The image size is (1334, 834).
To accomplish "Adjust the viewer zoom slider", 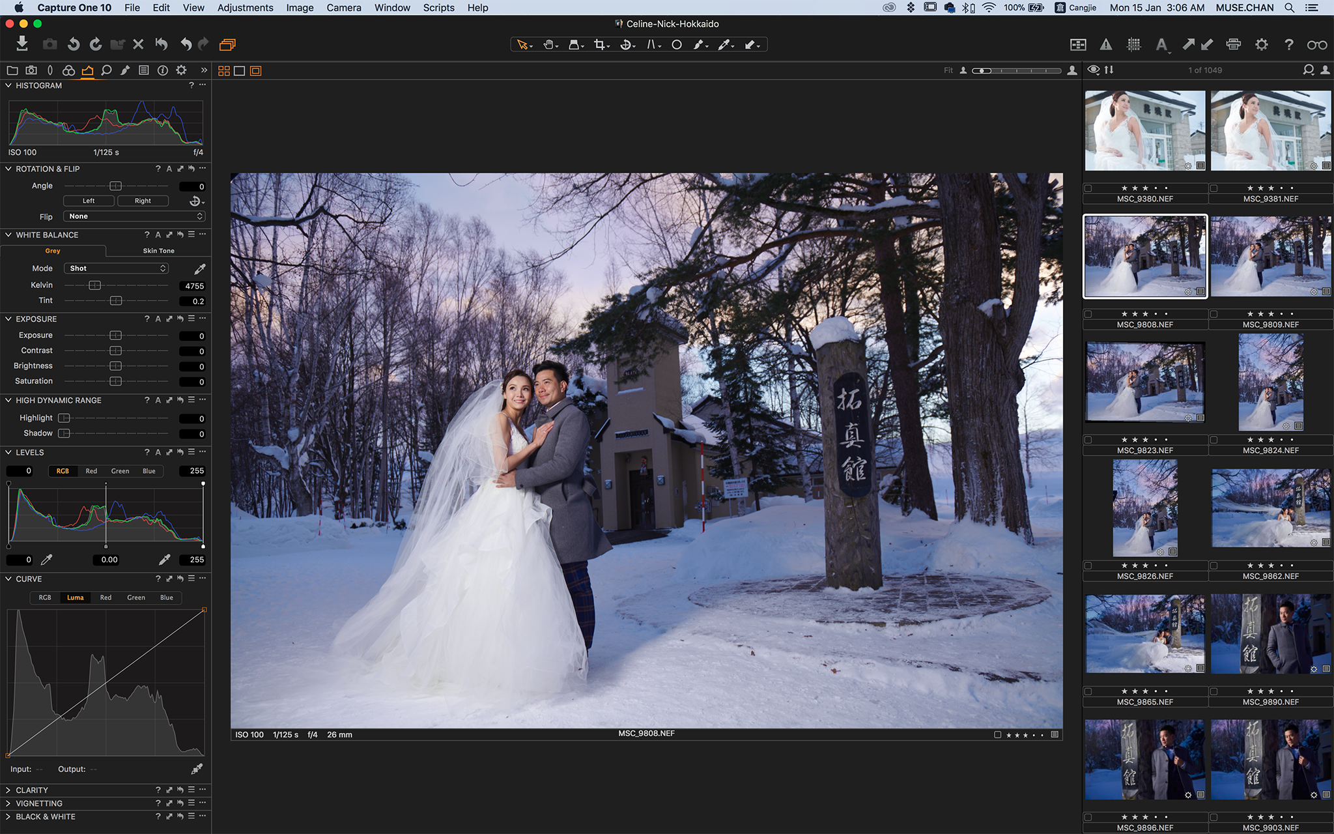I will pos(1017,70).
